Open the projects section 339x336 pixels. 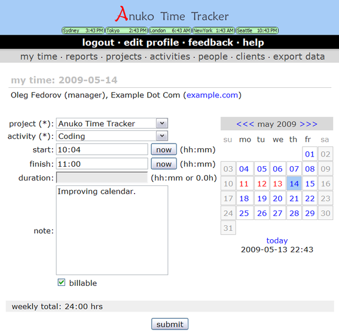pyautogui.click(x=124, y=57)
